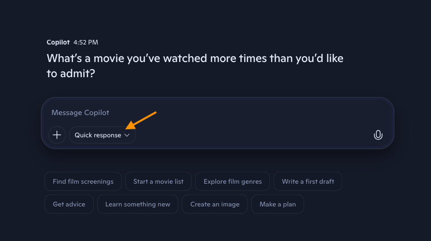Click the Copilot sender name label
This screenshot has width=431, height=241.
tap(58, 43)
